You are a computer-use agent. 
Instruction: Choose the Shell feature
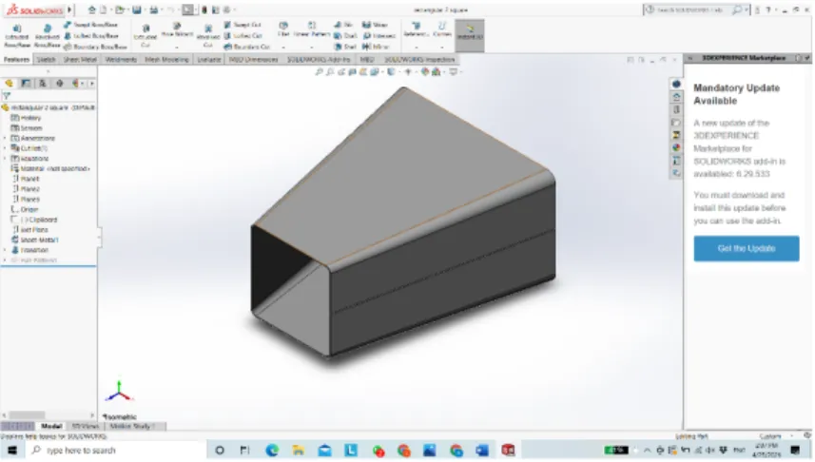(x=345, y=47)
